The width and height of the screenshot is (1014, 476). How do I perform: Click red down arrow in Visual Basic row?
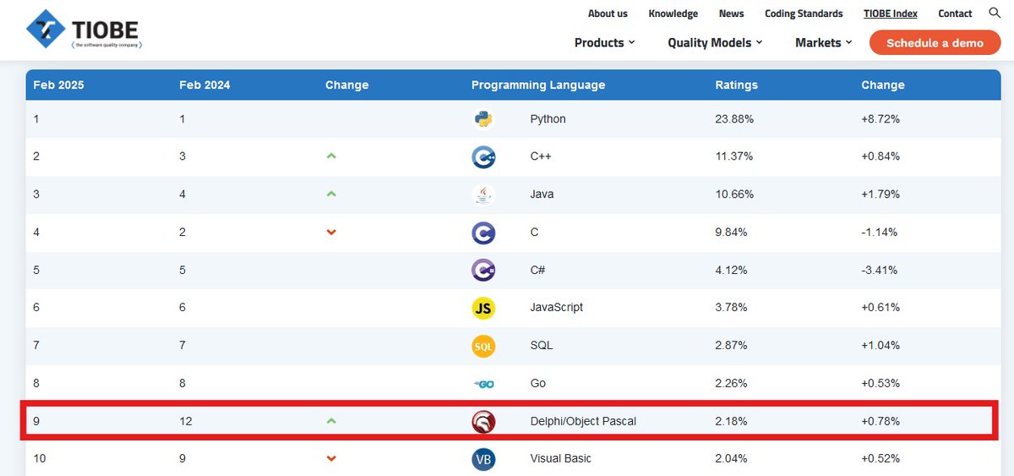coord(331,459)
